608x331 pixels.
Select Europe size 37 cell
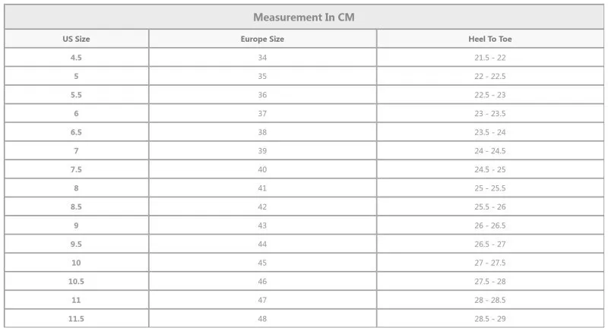pyautogui.click(x=262, y=113)
